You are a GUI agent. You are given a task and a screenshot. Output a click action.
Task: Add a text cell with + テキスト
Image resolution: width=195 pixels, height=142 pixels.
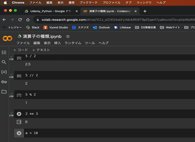[41, 50]
